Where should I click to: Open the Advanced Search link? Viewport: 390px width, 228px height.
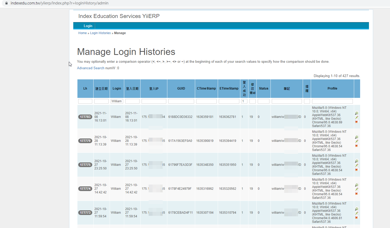click(x=91, y=68)
